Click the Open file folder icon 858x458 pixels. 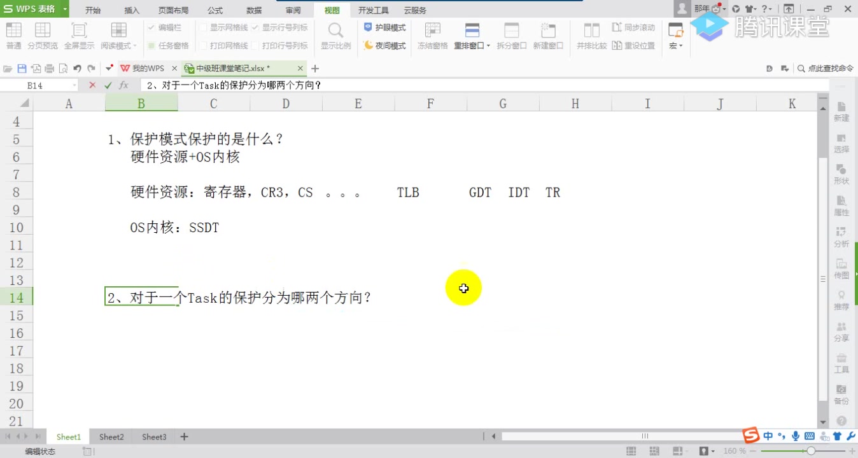click(x=8, y=69)
